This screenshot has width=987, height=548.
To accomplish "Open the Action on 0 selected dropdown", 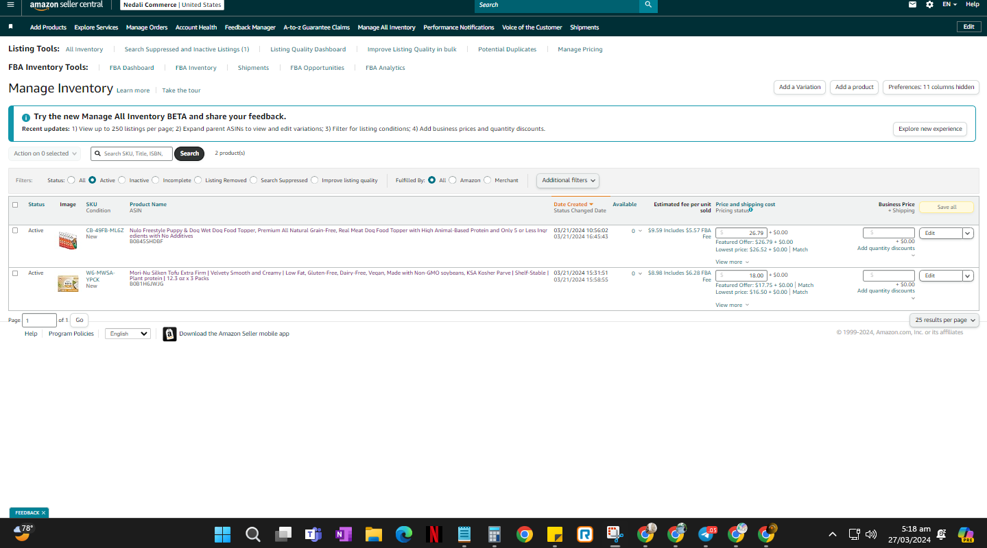I will 45,153.
